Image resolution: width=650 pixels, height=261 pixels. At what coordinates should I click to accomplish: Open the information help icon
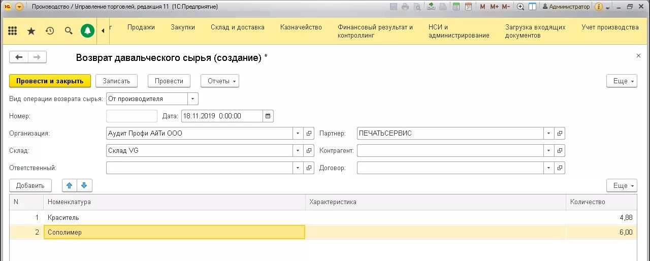599,7
